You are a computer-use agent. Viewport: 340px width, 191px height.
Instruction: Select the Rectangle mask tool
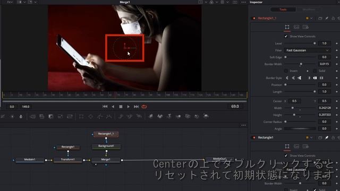(x=81, y=117)
